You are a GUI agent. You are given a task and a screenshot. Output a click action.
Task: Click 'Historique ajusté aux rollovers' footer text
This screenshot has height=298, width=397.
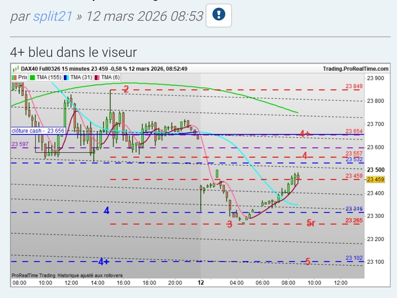pyautogui.click(x=90, y=275)
